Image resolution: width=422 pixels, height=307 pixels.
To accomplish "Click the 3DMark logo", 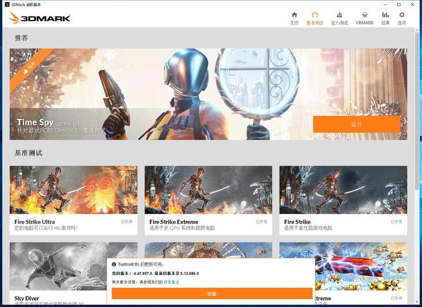I will coord(39,18).
